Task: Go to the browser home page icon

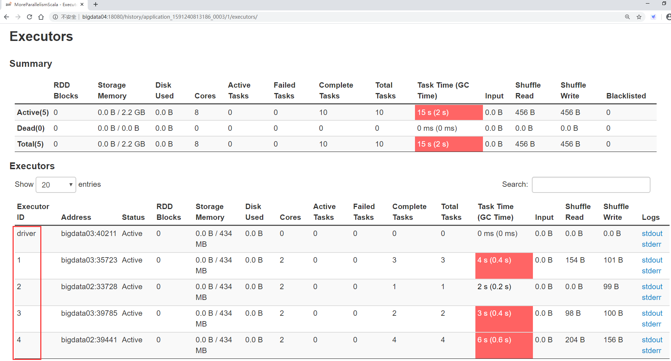Action: tap(41, 17)
